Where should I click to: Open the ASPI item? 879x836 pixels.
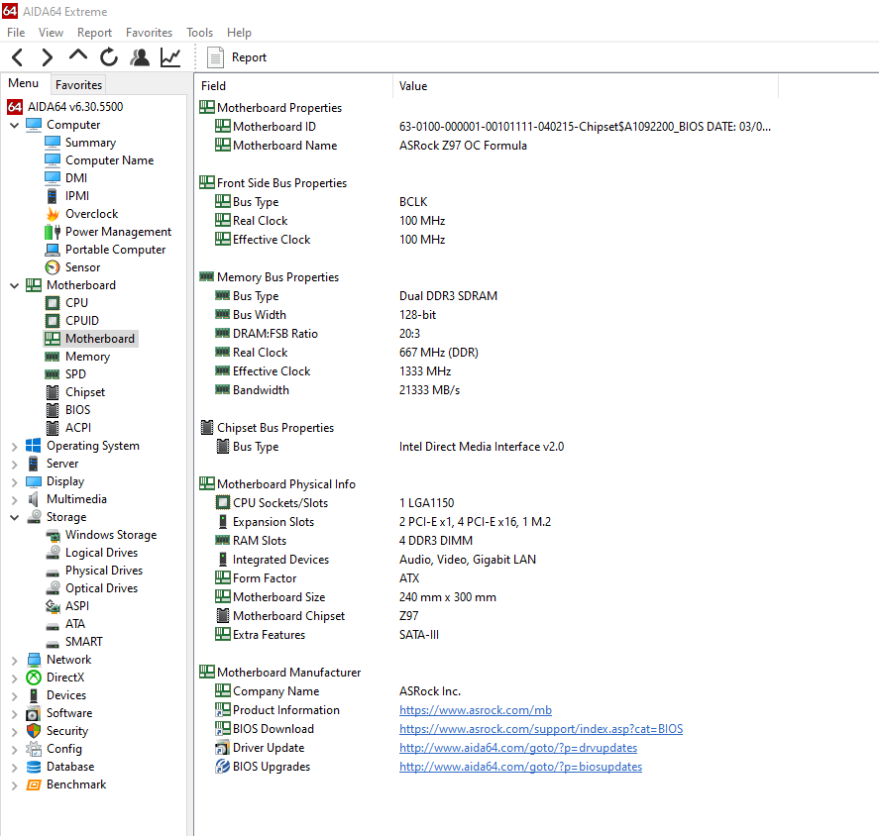tap(66, 606)
